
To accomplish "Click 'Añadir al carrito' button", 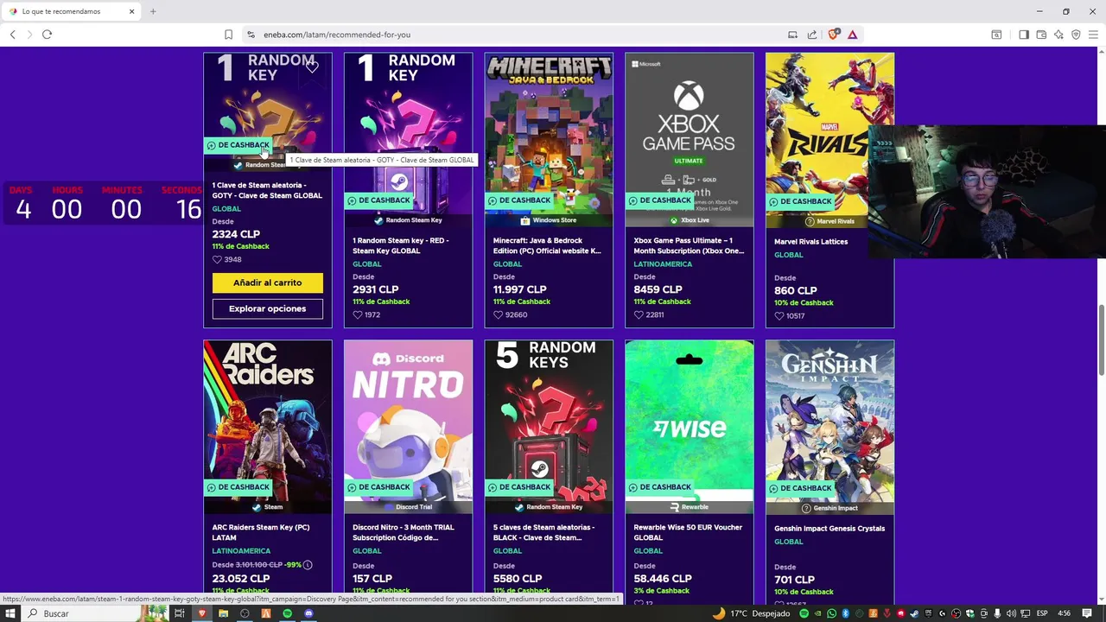I will pyautogui.click(x=268, y=282).
